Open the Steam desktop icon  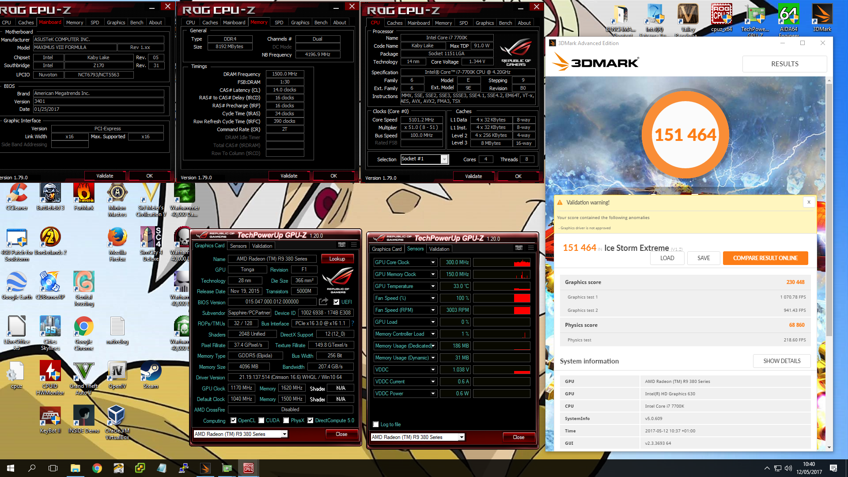pyautogui.click(x=151, y=375)
